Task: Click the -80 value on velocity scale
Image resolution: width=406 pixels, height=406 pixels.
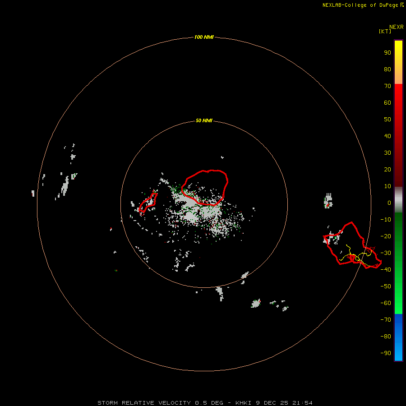Action: pos(386,337)
